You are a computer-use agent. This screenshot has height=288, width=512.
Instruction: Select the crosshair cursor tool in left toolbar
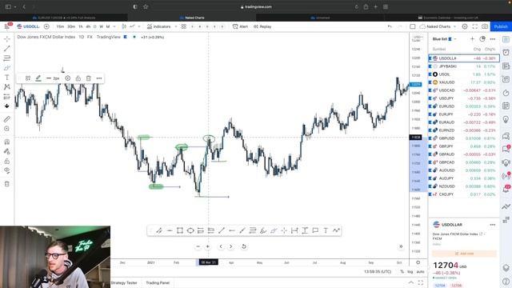click(x=7, y=39)
